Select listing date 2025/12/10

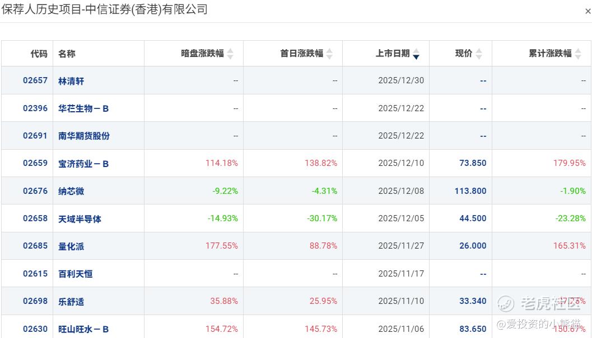click(401, 163)
